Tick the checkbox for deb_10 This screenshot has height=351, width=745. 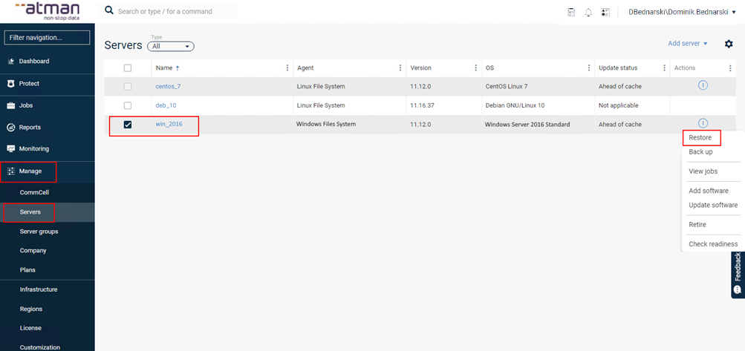[128, 105]
